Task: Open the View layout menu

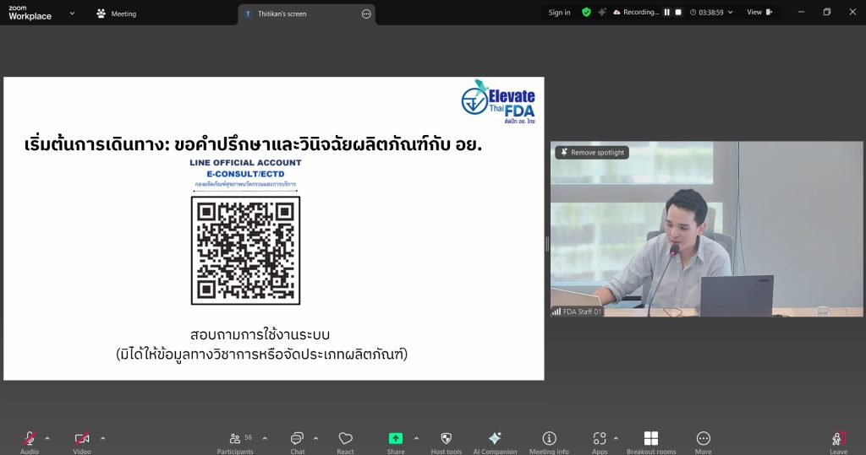Action: coord(759,12)
